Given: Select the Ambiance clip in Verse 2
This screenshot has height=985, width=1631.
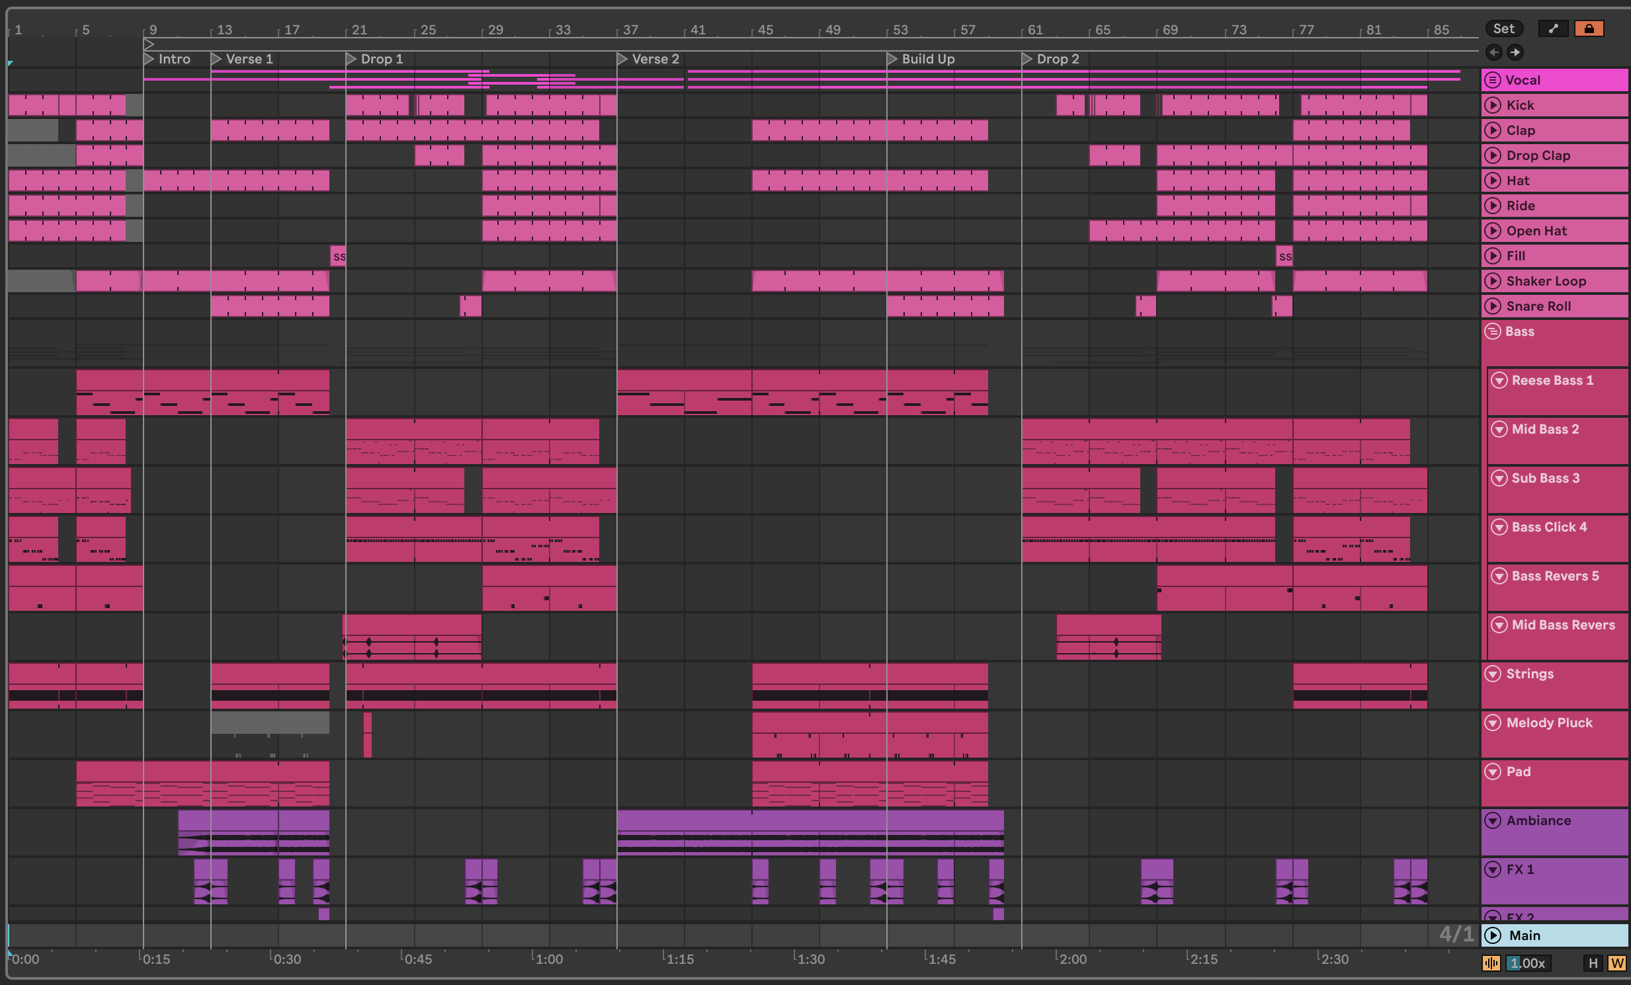Looking at the screenshot, I should coord(810,820).
